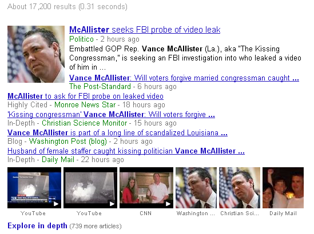Open the Washington Post image thumbnail
Image resolution: width=314 pixels, height=234 pixels.
click(196, 188)
